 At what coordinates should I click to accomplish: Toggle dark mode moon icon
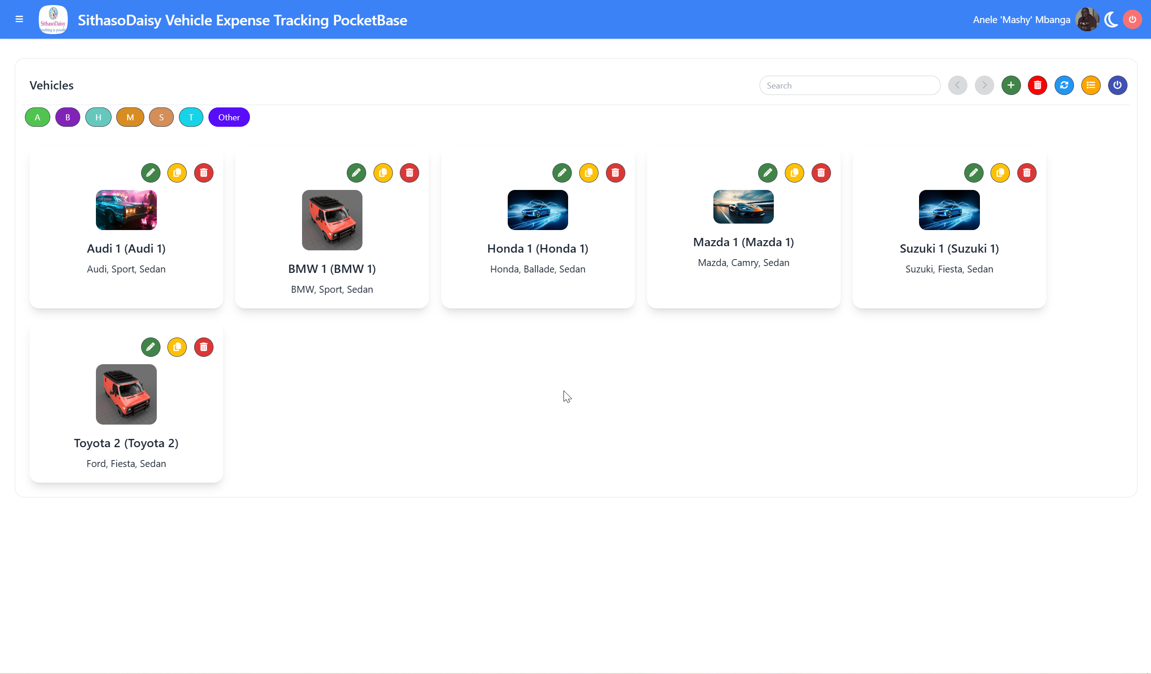pyautogui.click(x=1111, y=19)
